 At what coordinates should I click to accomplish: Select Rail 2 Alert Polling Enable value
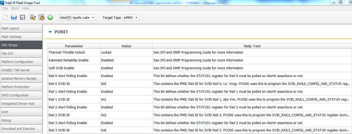tap(126, 107)
